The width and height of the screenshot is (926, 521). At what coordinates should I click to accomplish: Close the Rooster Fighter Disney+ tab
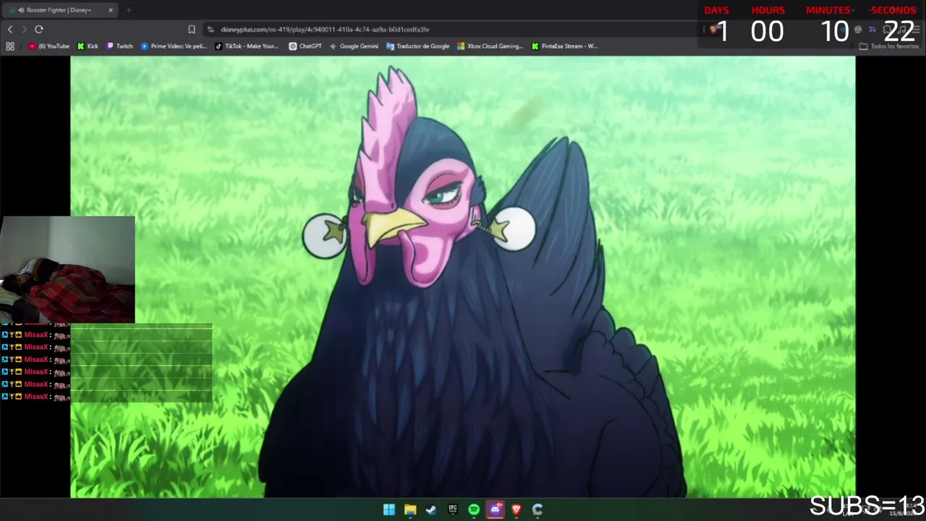tap(111, 10)
